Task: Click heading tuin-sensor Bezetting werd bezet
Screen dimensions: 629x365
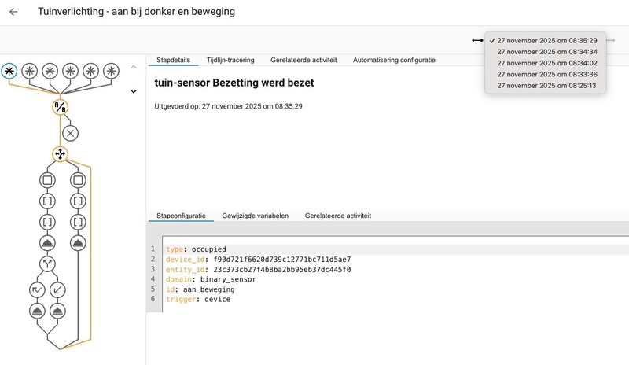Action: [234, 83]
